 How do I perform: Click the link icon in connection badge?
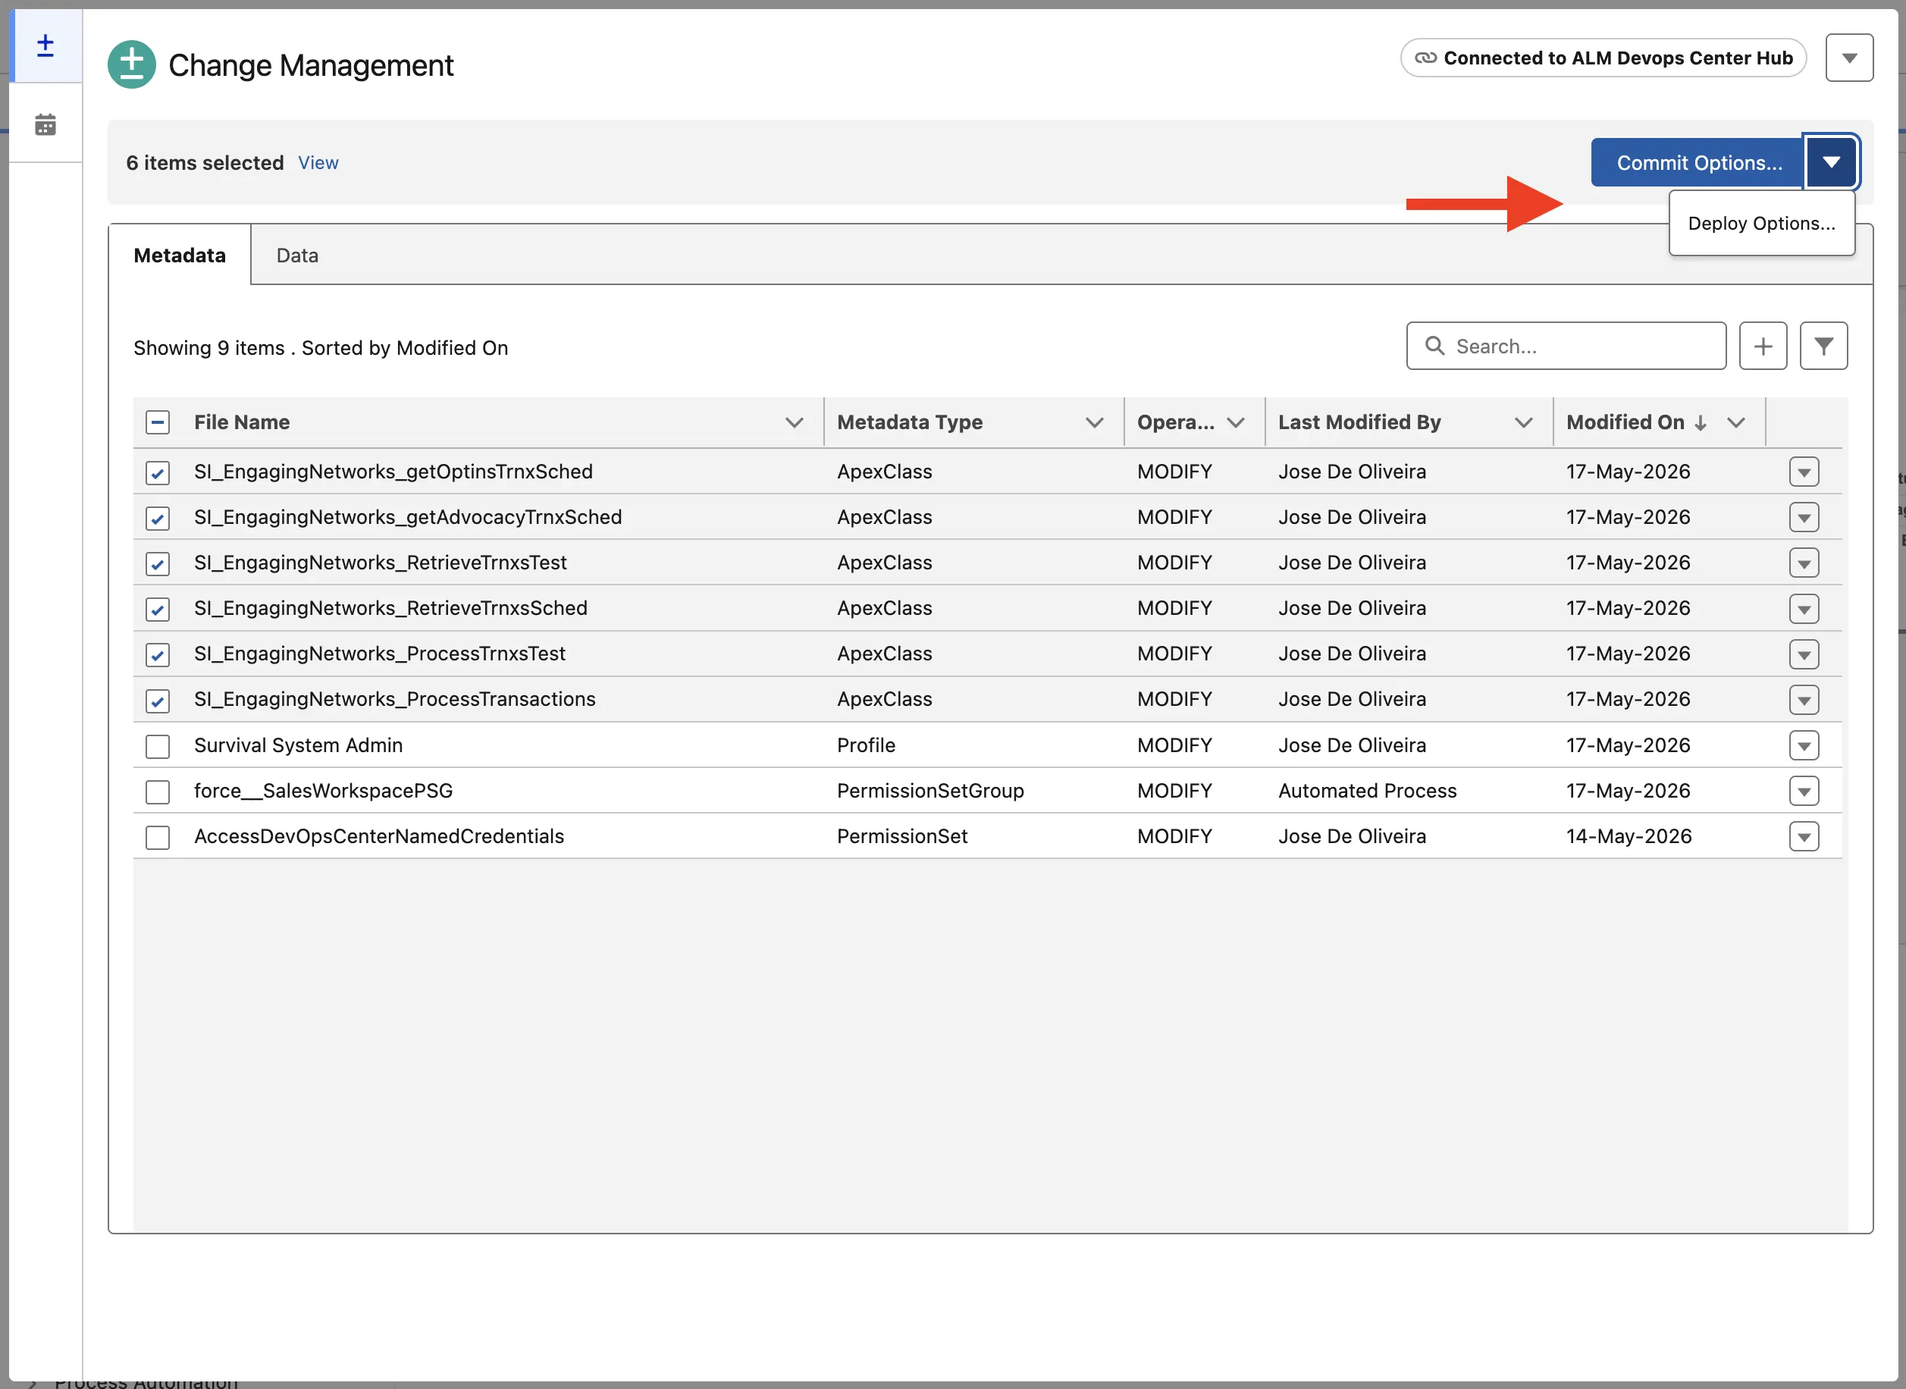click(1425, 58)
